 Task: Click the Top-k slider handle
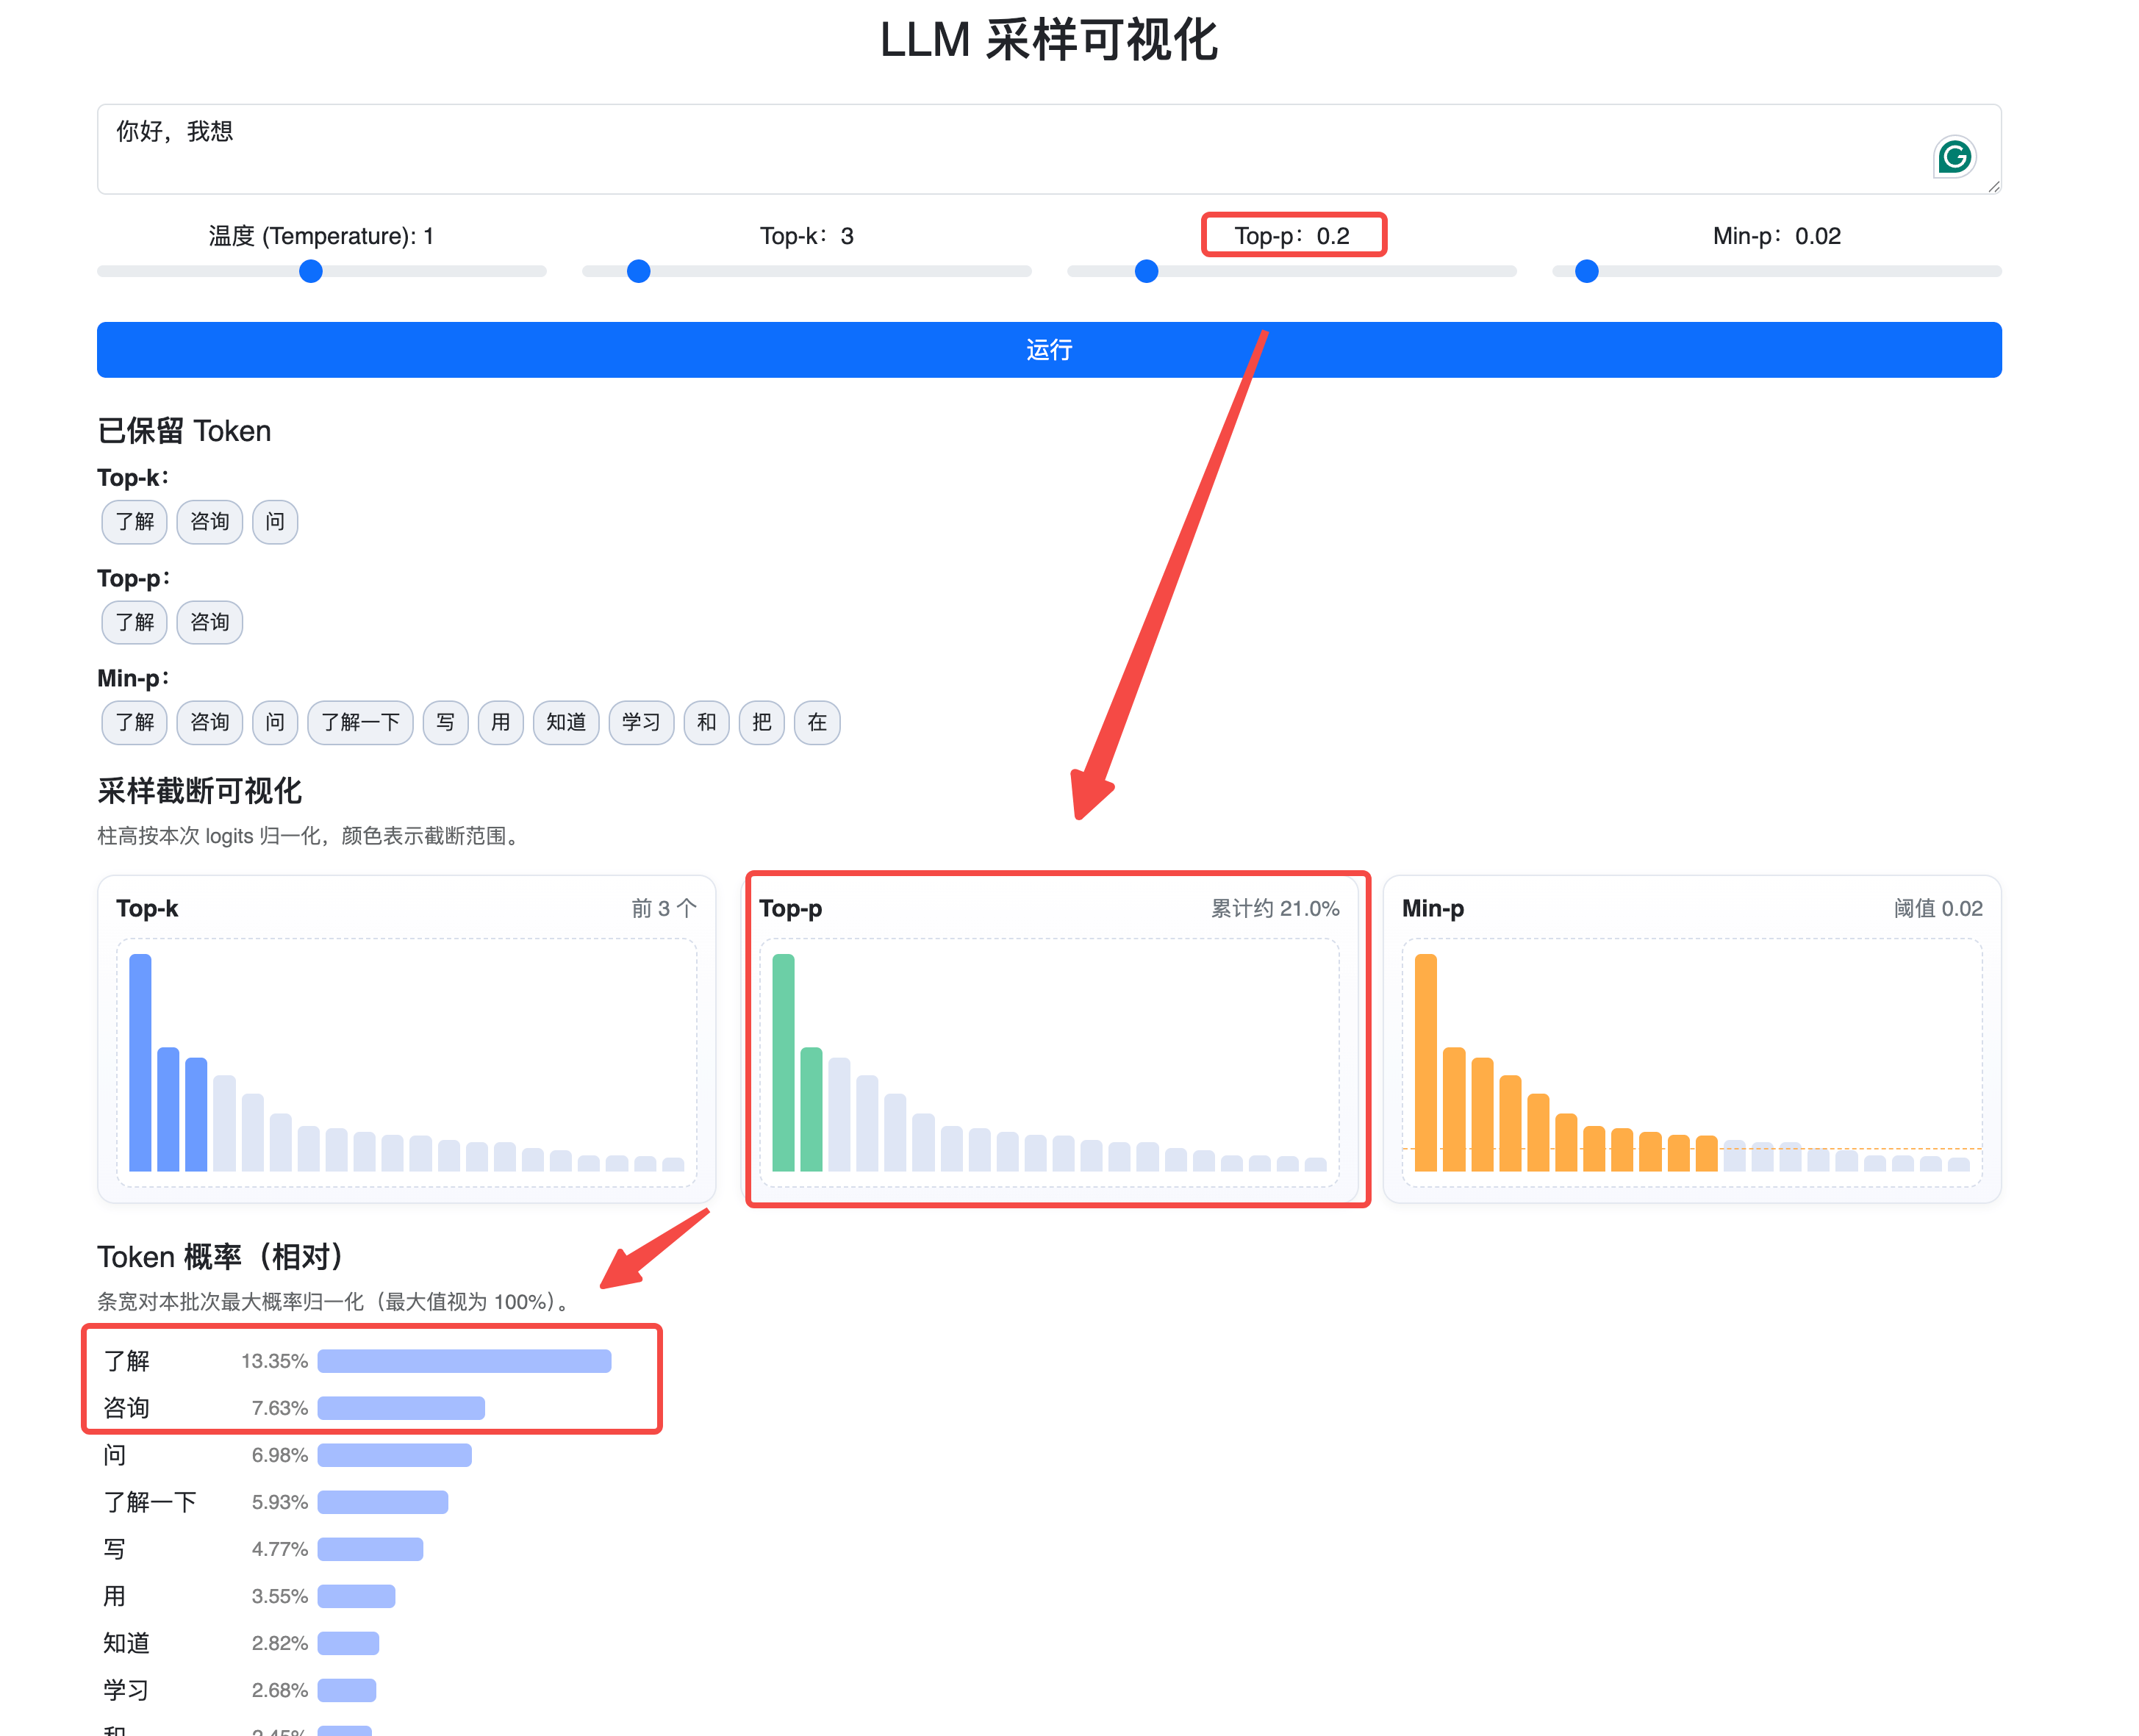(x=638, y=271)
